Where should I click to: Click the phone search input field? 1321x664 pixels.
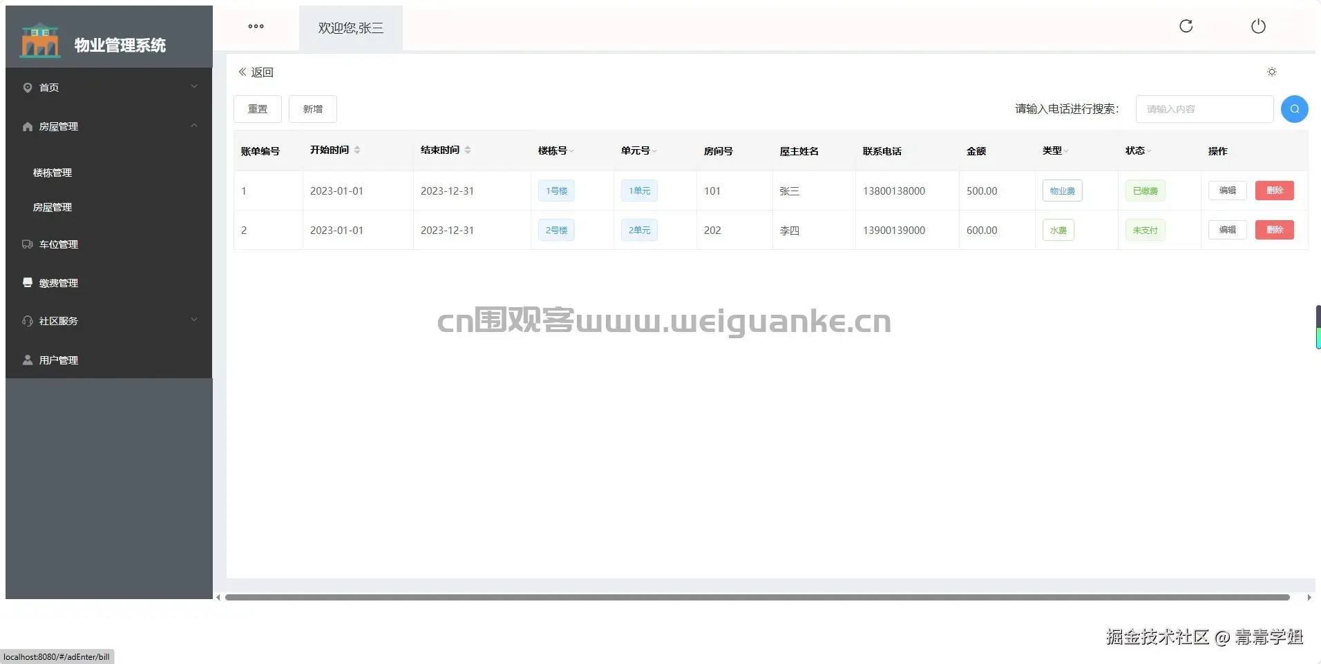tap(1204, 109)
